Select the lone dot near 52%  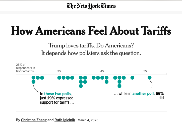point(132,78)
